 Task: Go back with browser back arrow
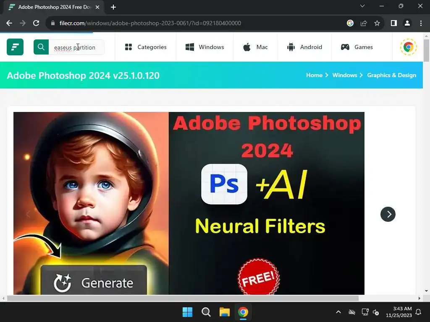pos(9,23)
